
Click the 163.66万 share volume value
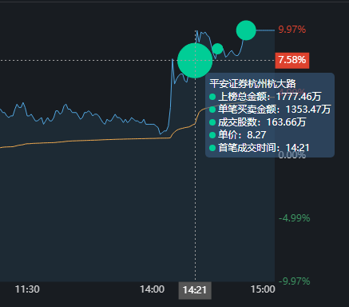[286, 122]
